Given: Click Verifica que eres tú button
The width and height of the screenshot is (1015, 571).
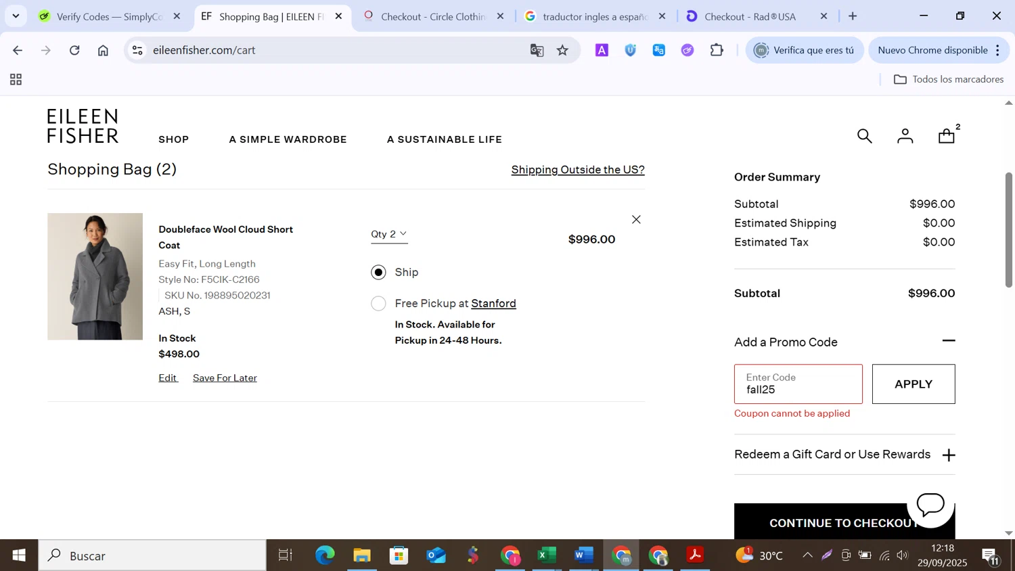Looking at the screenshot, I should coord(805,50).
